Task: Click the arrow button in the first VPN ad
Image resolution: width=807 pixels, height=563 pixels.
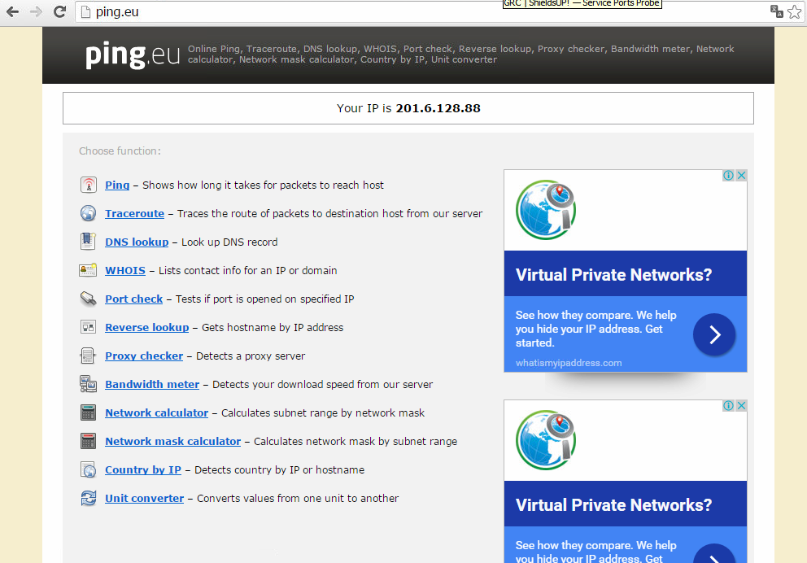Action: pyautogui.click(x=714, y=334)
